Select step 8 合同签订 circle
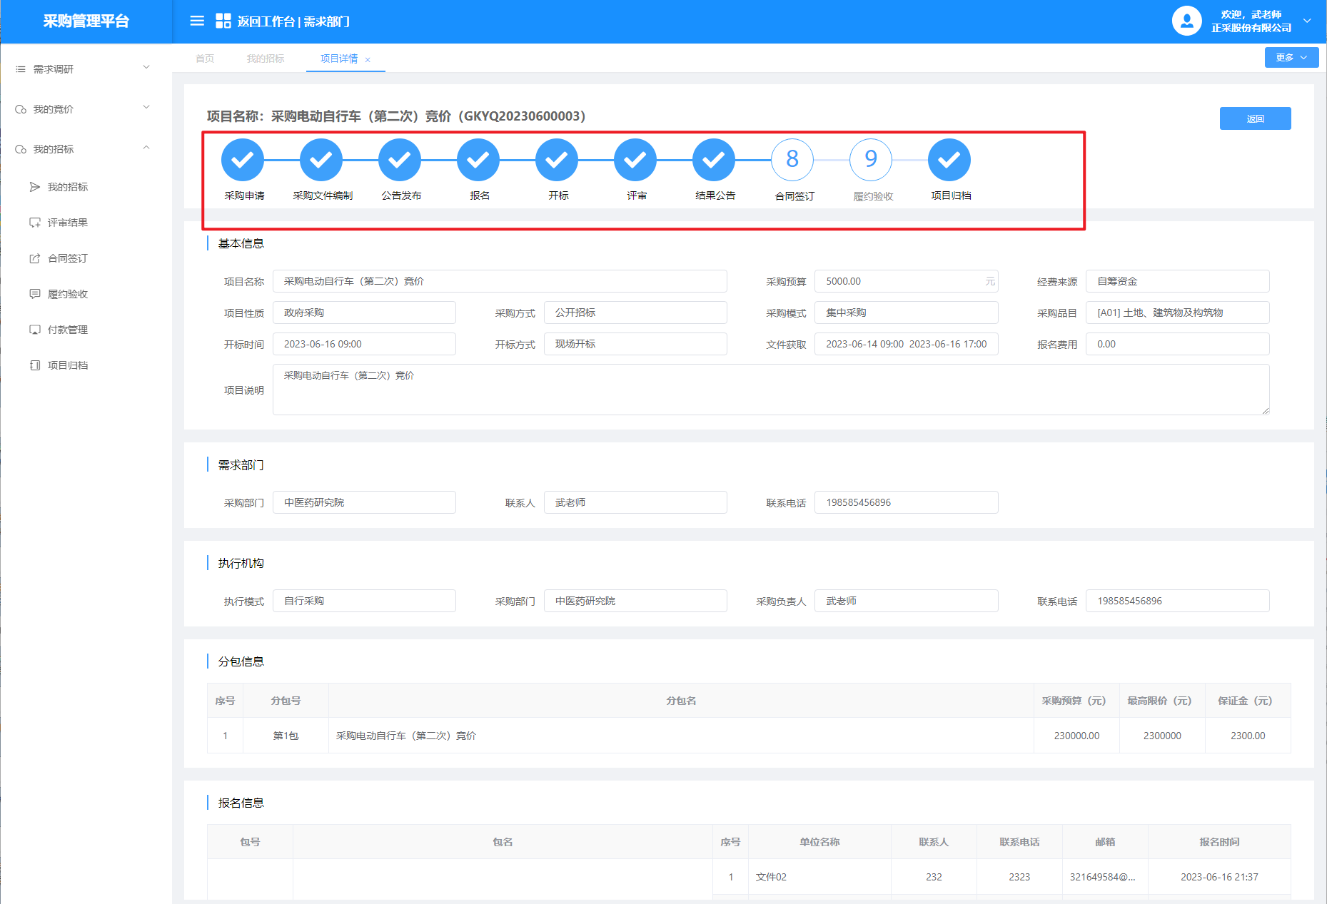Image resolution: width=1327 pixels, height=904 pixels. 792,160
